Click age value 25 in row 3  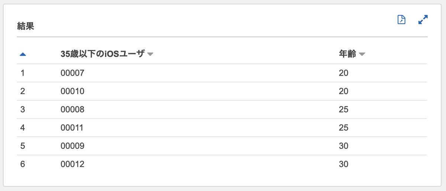pos(343,110)
